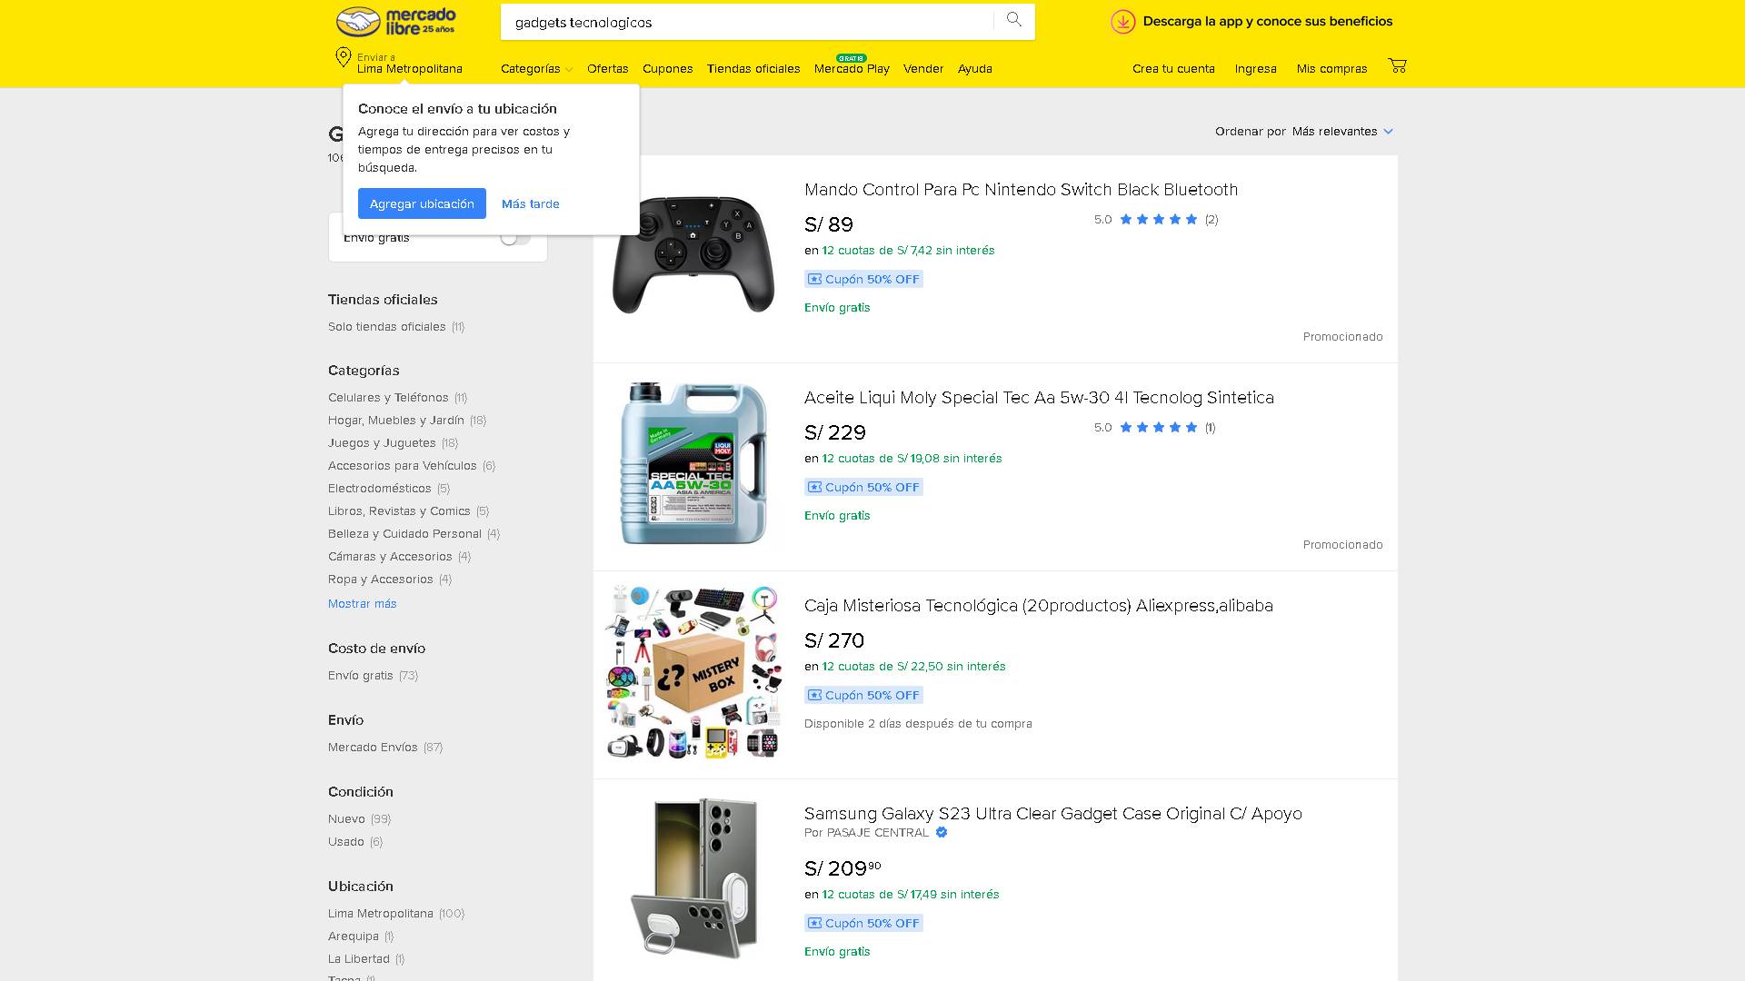The height and width of the screenshot is (981, 1745).
Task: Go to Tiendas oficiales in navigation
Action: tap(753, 68)
